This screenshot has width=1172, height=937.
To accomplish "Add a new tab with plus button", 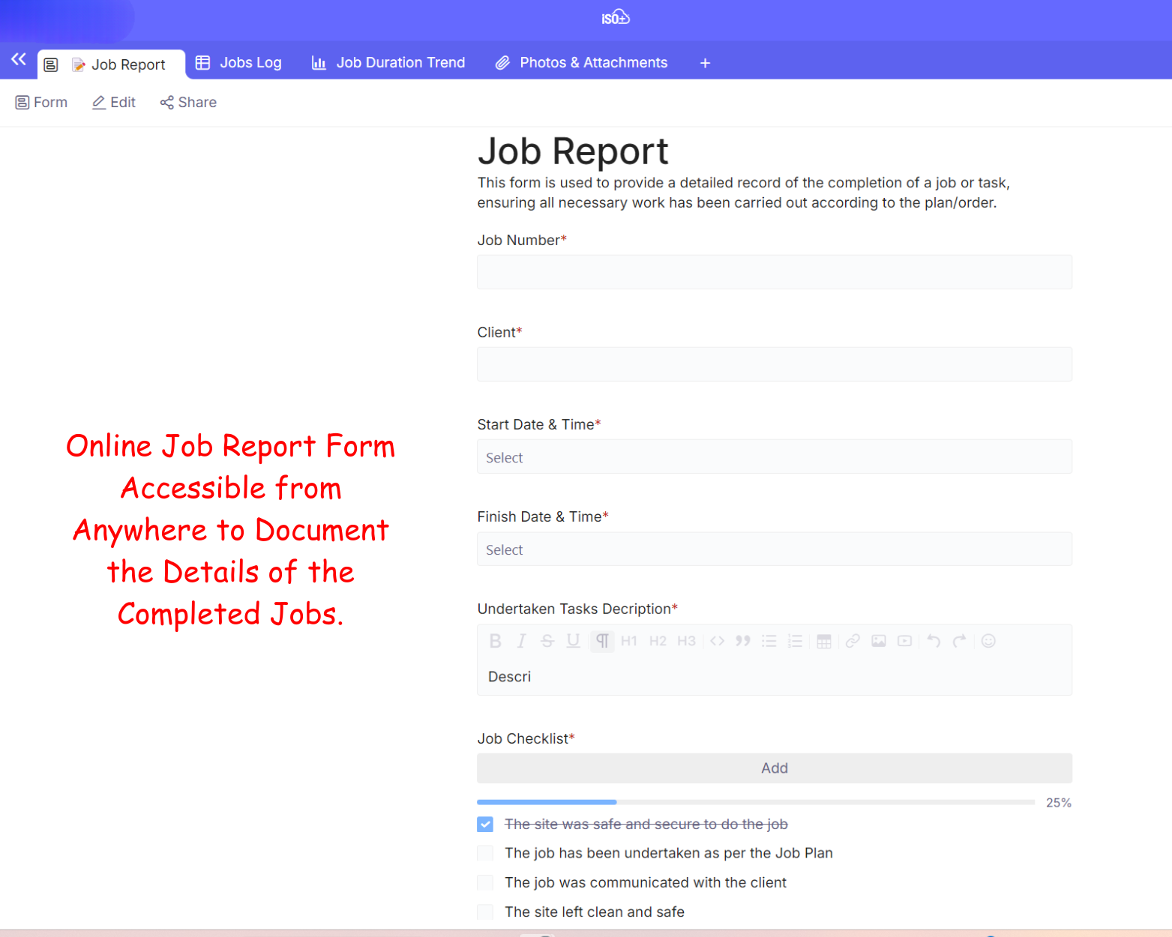I will [705, 63].
